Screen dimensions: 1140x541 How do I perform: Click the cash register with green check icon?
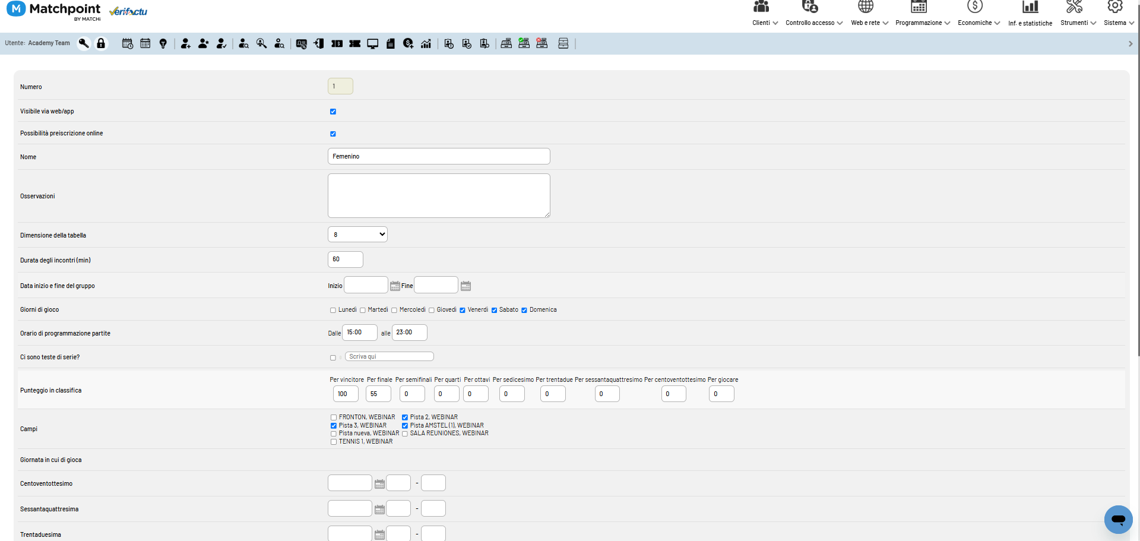pos(524,43)
